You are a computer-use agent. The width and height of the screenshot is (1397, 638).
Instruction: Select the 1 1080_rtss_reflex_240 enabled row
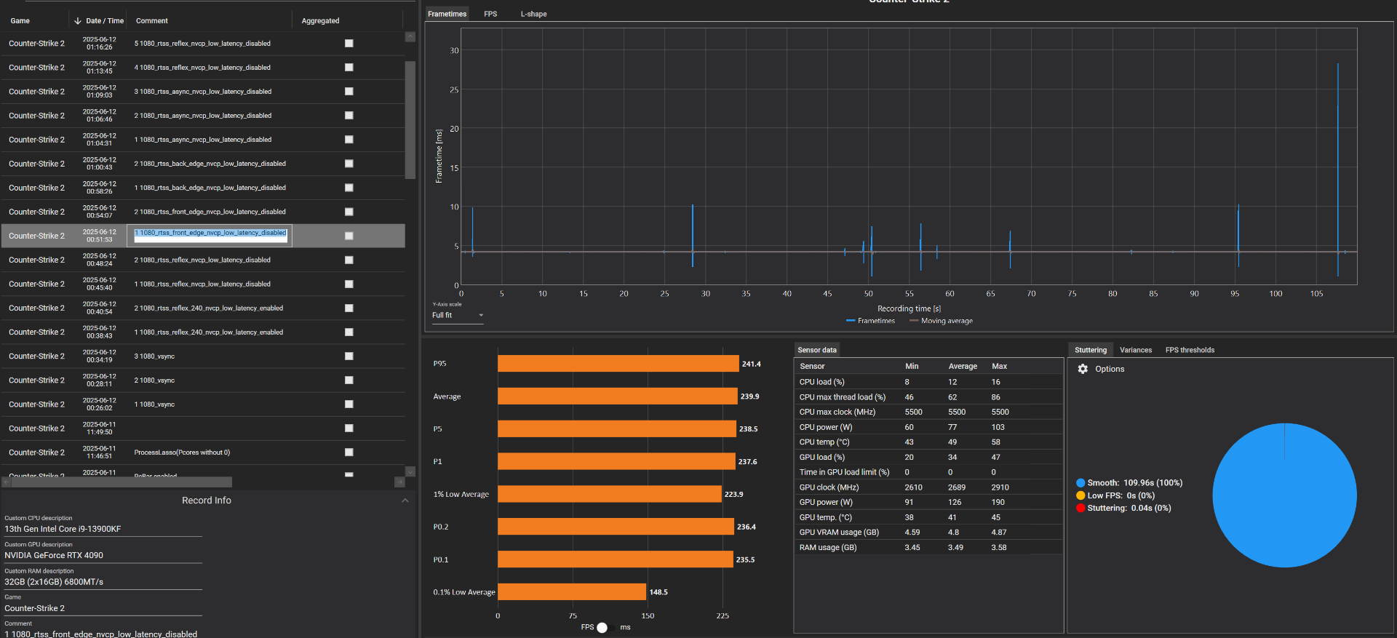tap(203, 332)
